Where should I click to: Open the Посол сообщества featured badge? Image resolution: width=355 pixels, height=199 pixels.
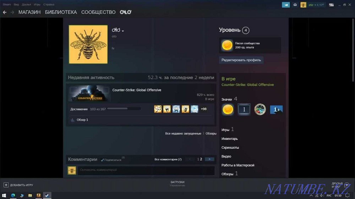tap(250, 45)
